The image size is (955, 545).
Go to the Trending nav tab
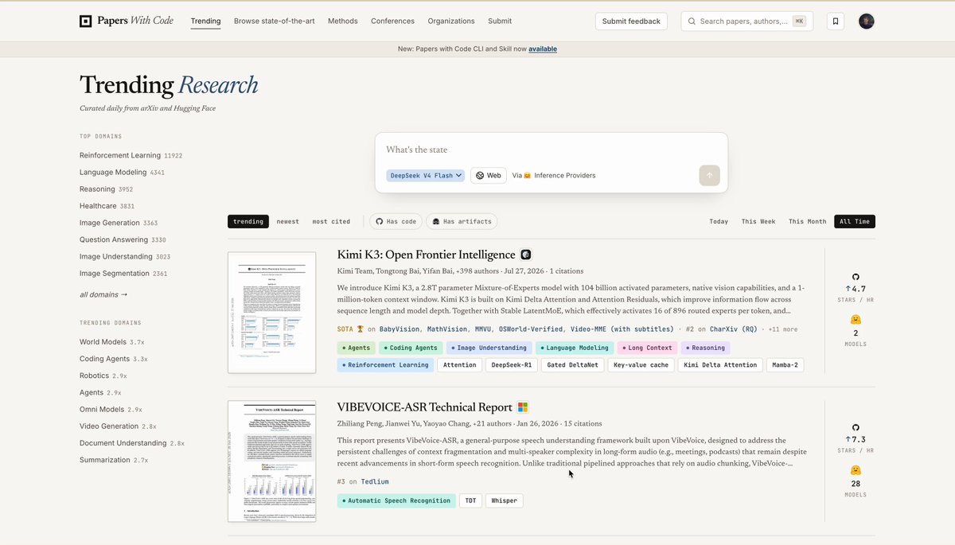coord(206,21)
